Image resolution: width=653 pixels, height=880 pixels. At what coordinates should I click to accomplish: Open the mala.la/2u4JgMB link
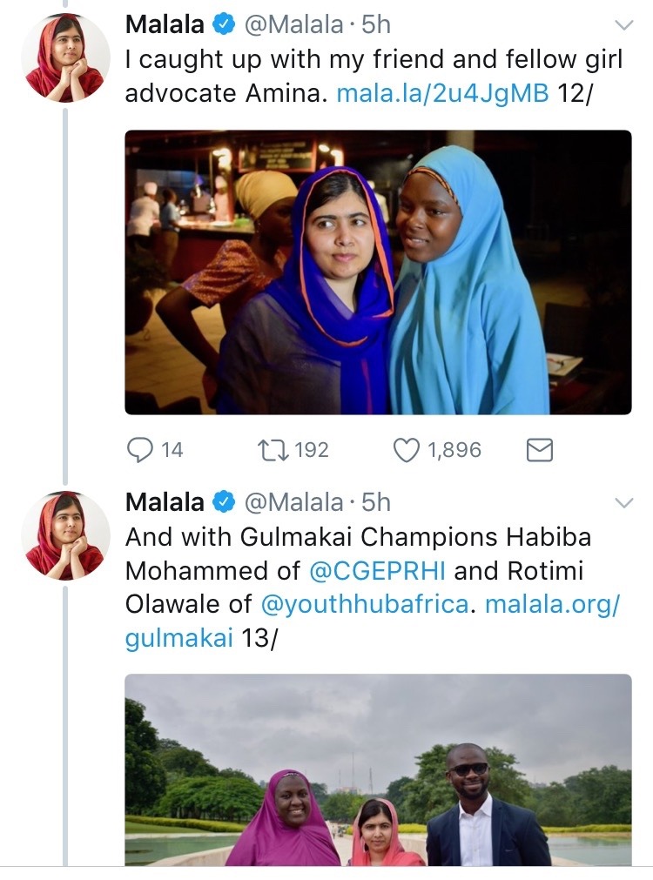442,93
